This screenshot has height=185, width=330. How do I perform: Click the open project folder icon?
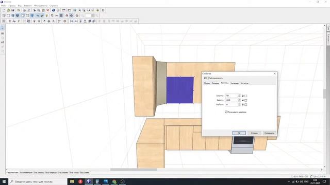click(x=8, y=10)
